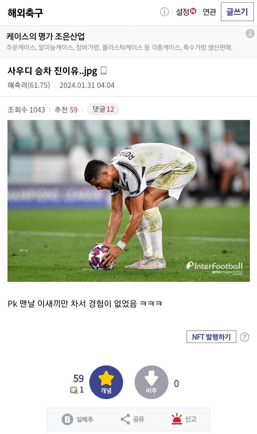Open the Ronaldo penalty photo
This screenshot has height=434, width=257.
click(x=128, y=201)
